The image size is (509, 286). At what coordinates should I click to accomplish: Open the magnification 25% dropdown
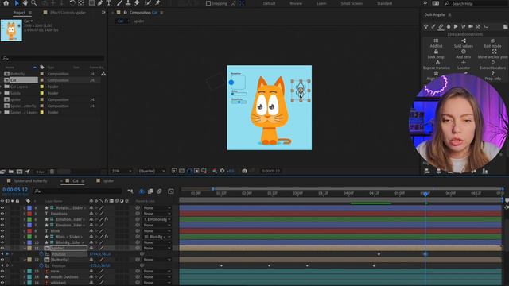tap(122, 171)
